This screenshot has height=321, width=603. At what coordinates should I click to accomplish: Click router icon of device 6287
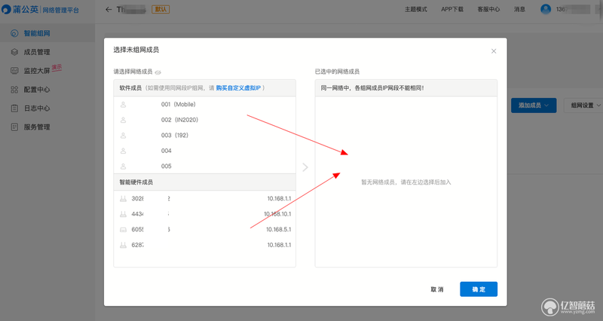(x=123, y=245)
